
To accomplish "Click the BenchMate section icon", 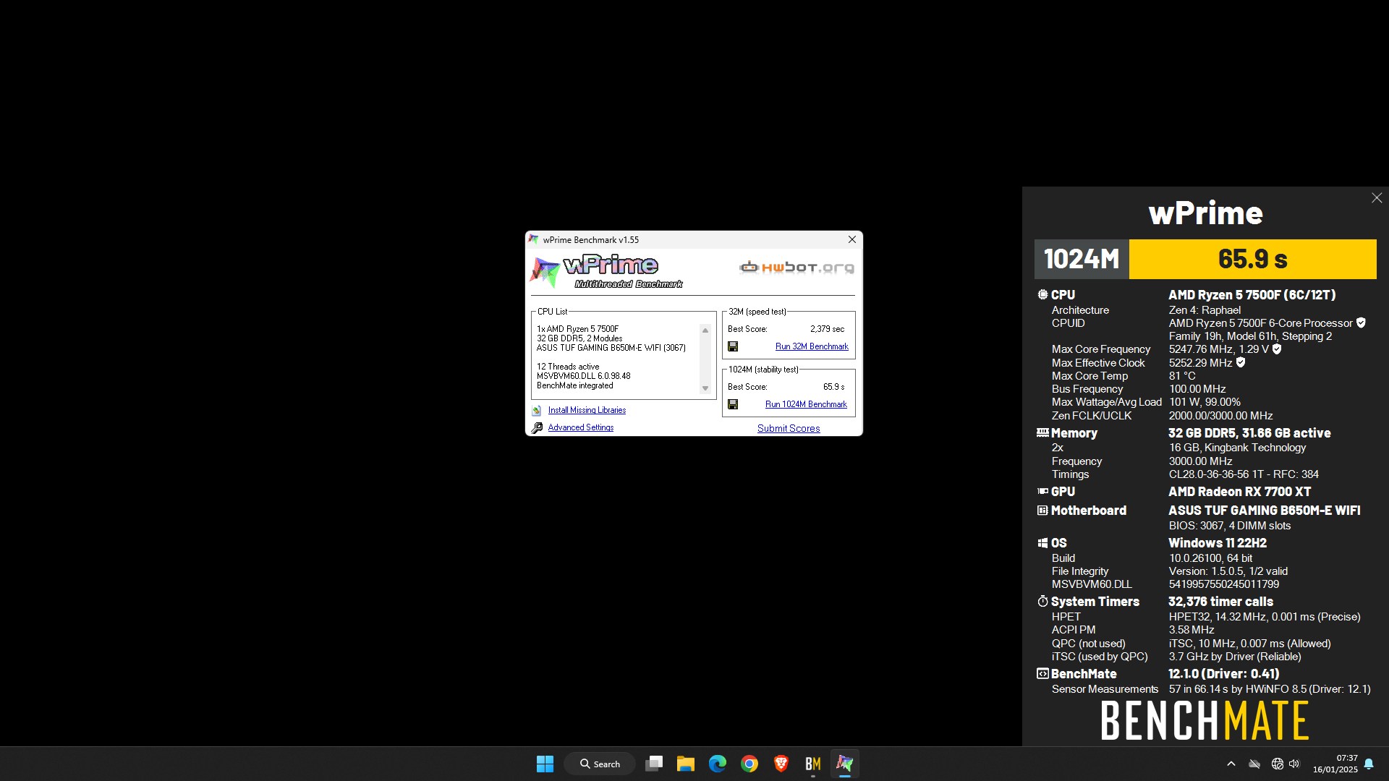I will coord(1042,674).
